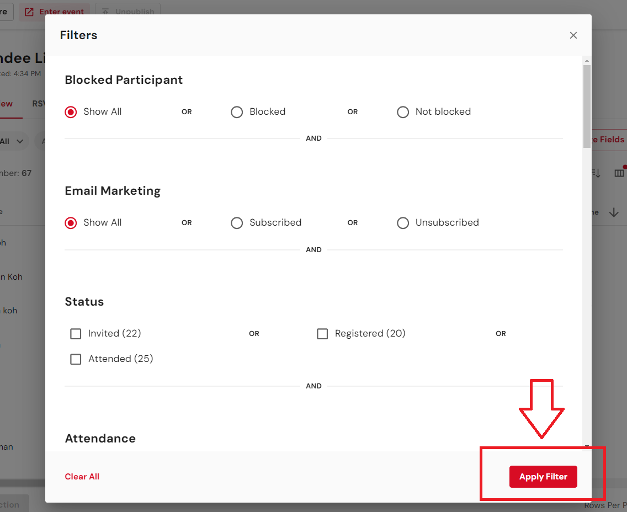The image size is (627, 512).
Task: Click the Enter event icon in the top bar
Action: (29, 12)
